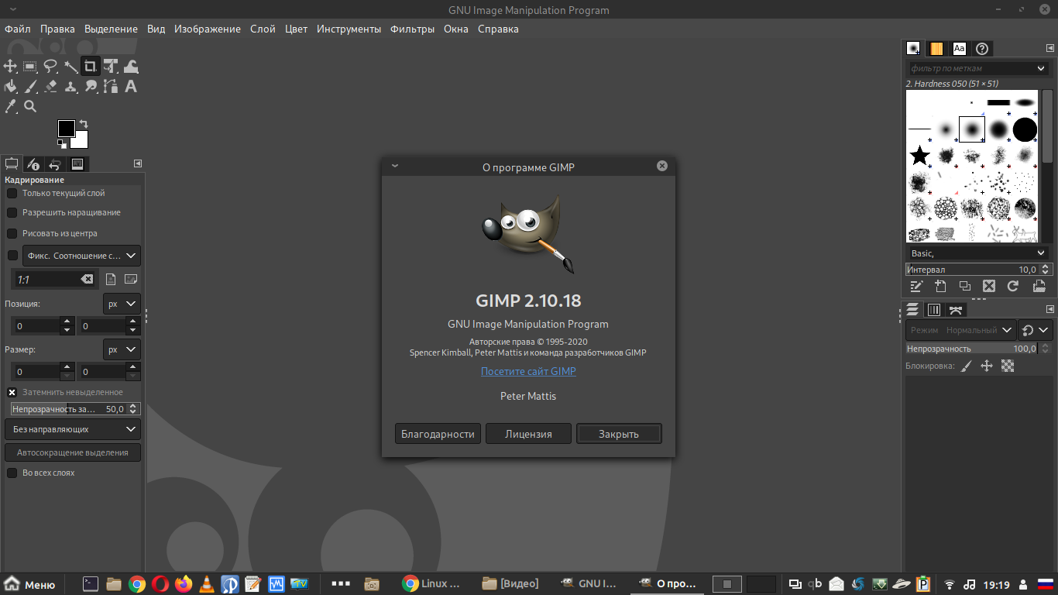The image size is (1058, 595).
Task: Open the Изображение menu
Action: 208,29
